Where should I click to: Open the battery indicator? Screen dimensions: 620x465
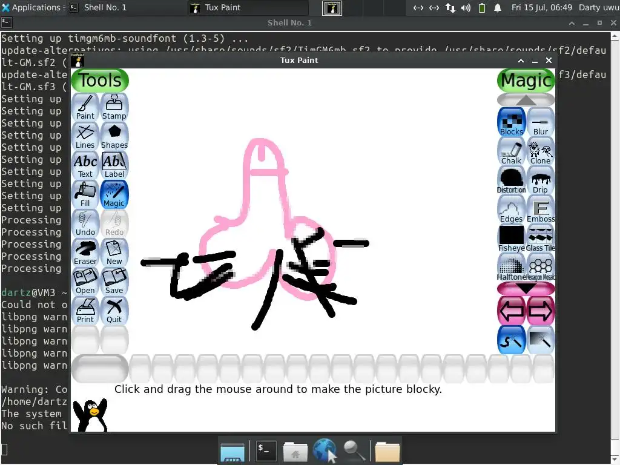(481, 8)
